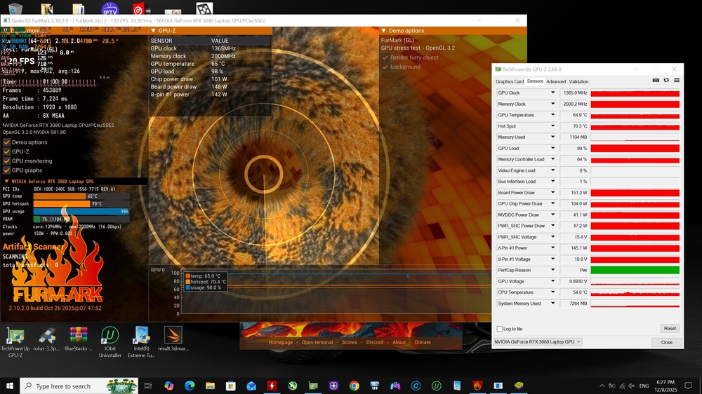Viewport: 702px width, 394px height.
Task: Open the TechPowerUp GPU-Z desktop shortcut
Action: point(15,339)
